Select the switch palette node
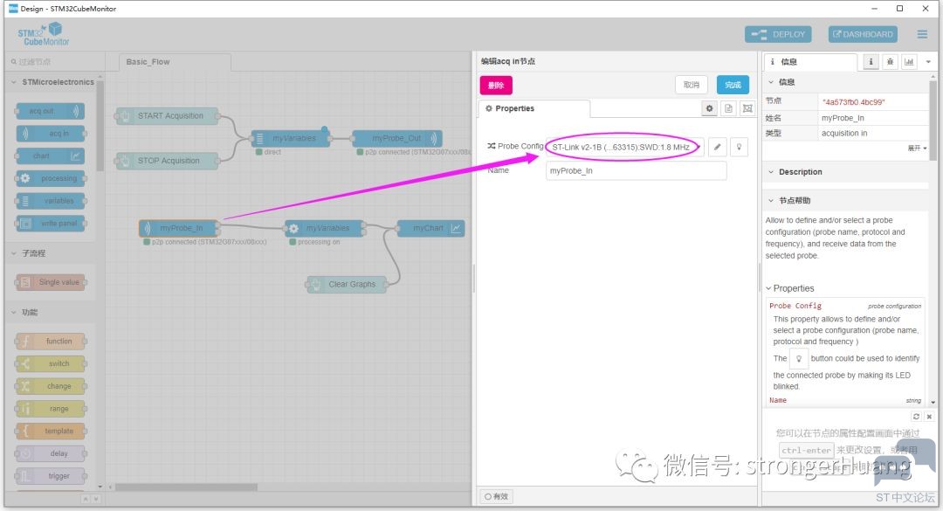The width and height of the screenshot is (943, 511). [51, 363]
